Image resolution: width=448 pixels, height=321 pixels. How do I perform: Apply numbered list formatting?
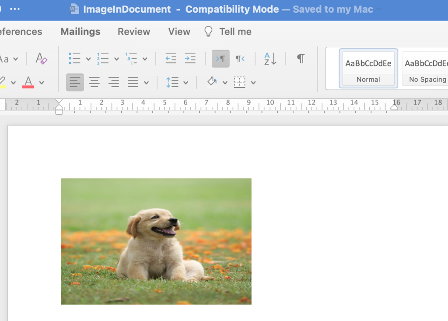pos(102,59)
